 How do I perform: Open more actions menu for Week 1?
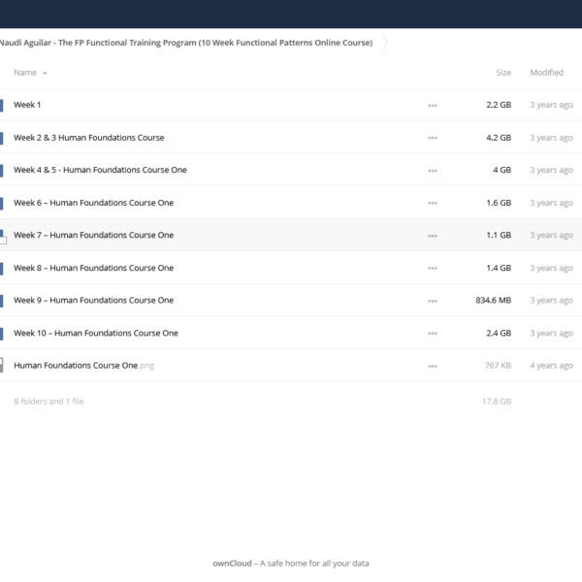coord(433,106)
